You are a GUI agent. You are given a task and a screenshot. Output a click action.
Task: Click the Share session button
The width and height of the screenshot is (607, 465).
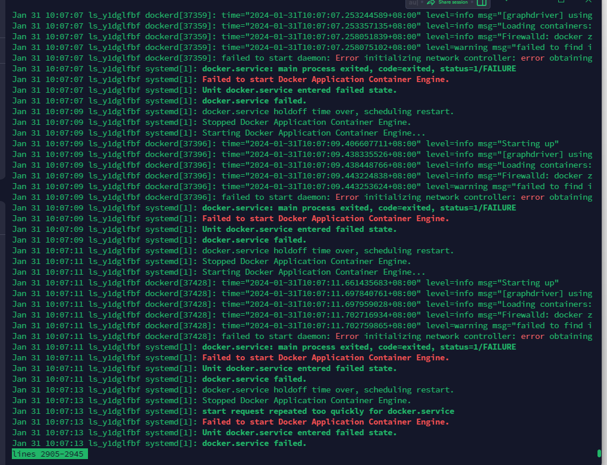(452, 2)
